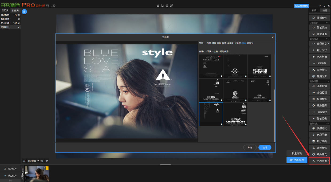
Task: Toggle favorite star on MOVIE TIMES template
Action: [246, 124]
